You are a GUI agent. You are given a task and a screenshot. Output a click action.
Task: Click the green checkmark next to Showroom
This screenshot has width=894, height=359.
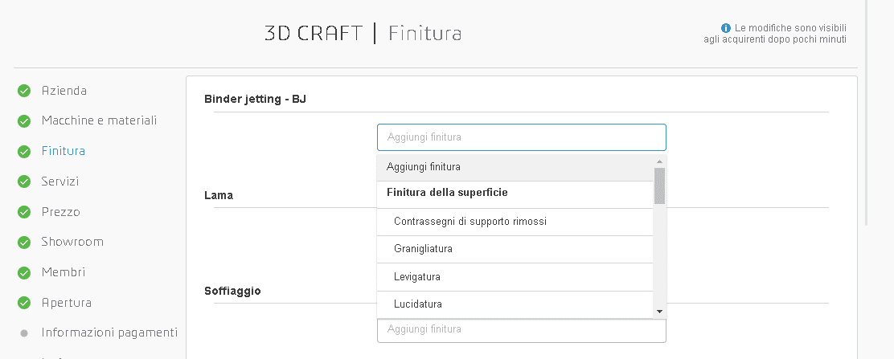(24, 242)
